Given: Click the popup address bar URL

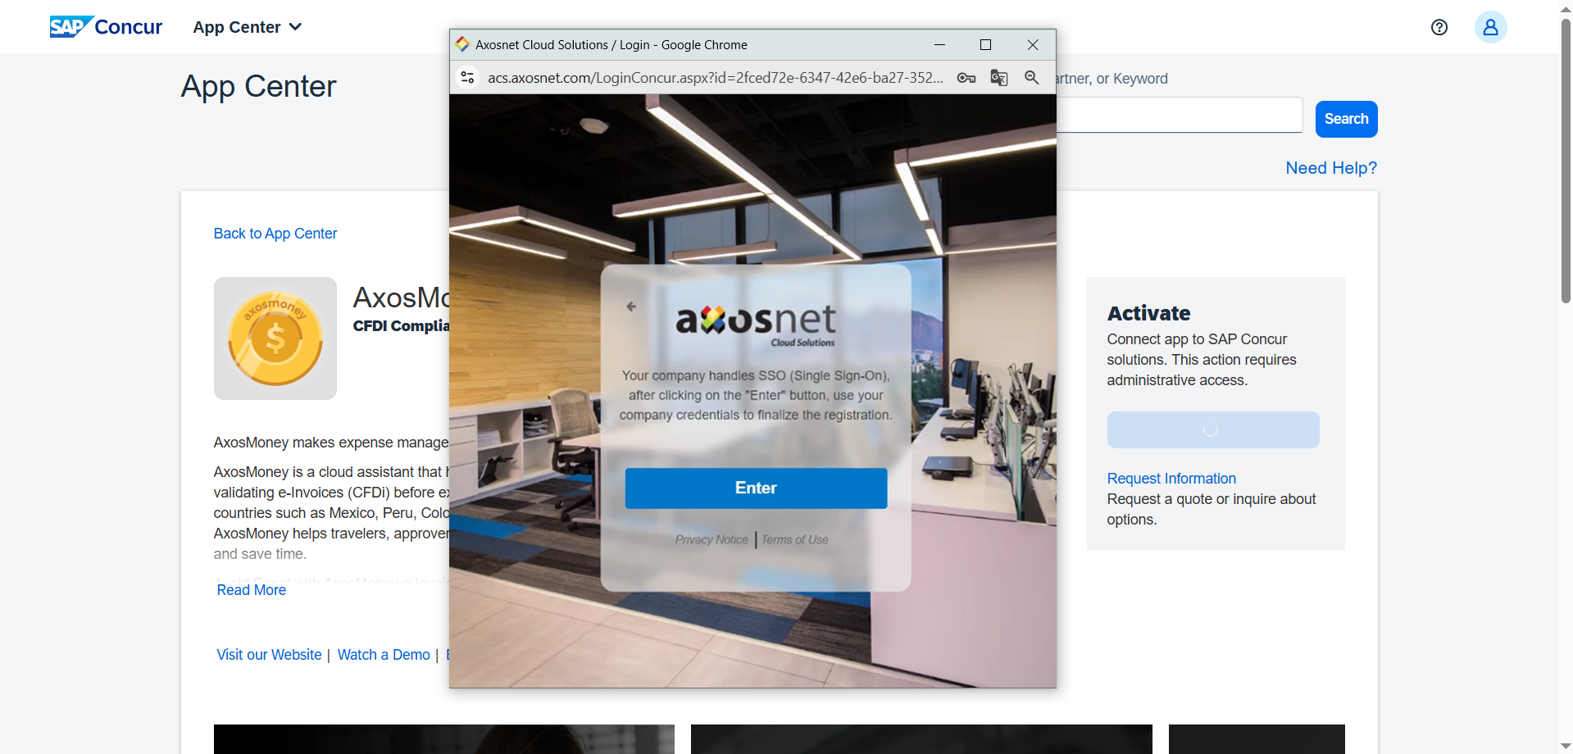Looking at the screenshot, I should point(715,78).
